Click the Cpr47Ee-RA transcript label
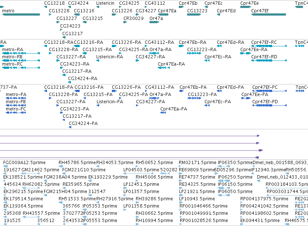This screenshot has width=308, height=226. pos(254,50)
